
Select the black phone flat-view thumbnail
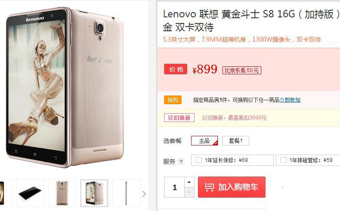(30, 193)
